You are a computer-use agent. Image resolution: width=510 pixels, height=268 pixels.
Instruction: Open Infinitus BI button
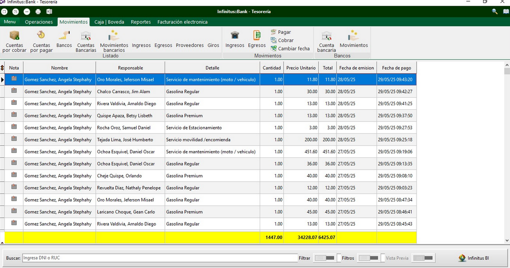click(x=474, y=258)
